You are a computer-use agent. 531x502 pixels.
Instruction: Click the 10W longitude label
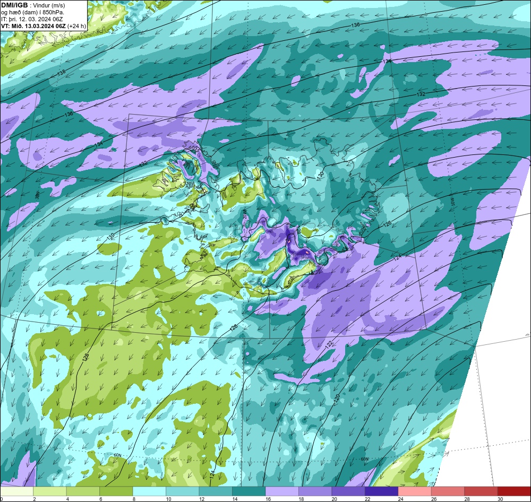tap(453, 202)
